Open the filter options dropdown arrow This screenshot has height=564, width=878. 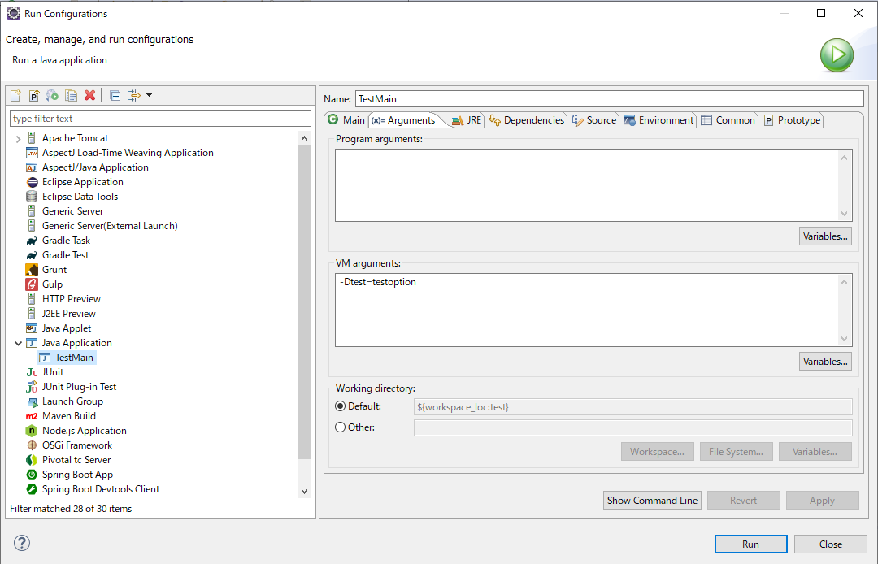click(x=150, y=96)
